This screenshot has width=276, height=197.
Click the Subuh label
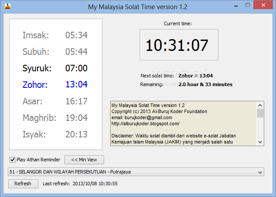point(36,52)
